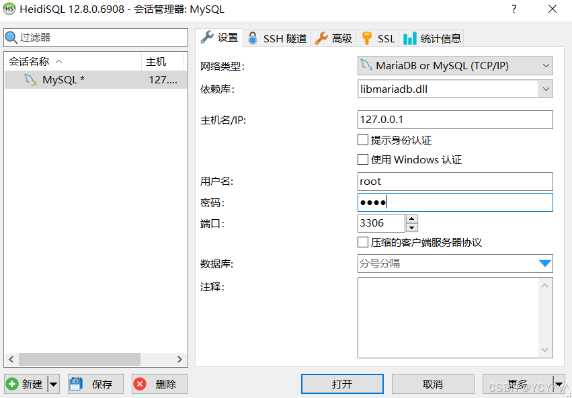
Task: Click the 删除 delete button
Action: pyautogui.click(x=159, y=384)
